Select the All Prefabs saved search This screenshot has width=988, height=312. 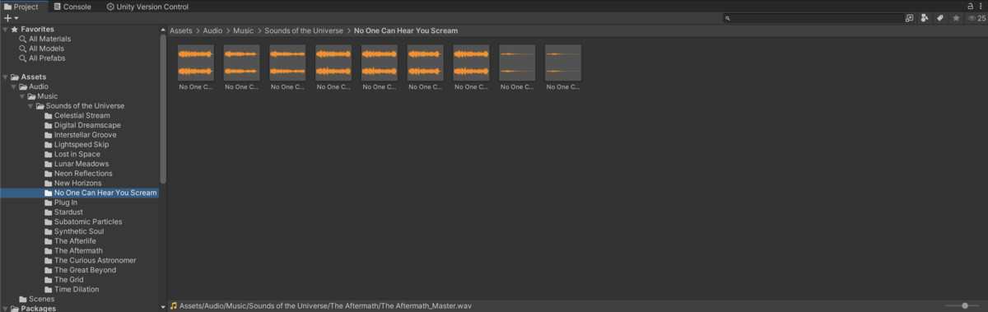pos(41,58)
